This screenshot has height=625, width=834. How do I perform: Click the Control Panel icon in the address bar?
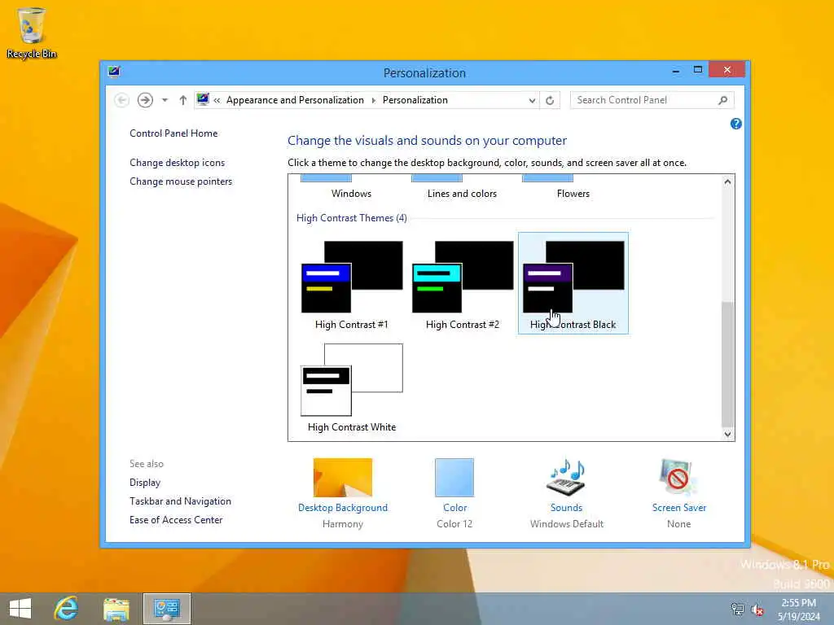[x=203, y=99]
